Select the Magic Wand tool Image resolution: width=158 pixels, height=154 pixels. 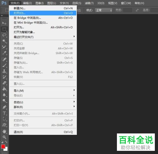4,41
